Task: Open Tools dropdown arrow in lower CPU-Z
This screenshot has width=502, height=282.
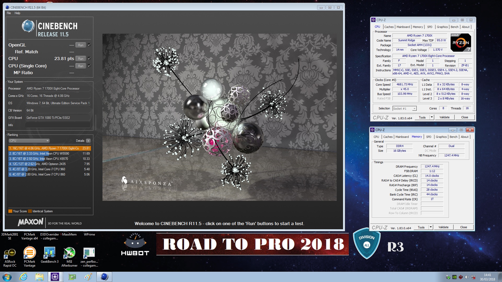Action: click(x=431, y=227)
